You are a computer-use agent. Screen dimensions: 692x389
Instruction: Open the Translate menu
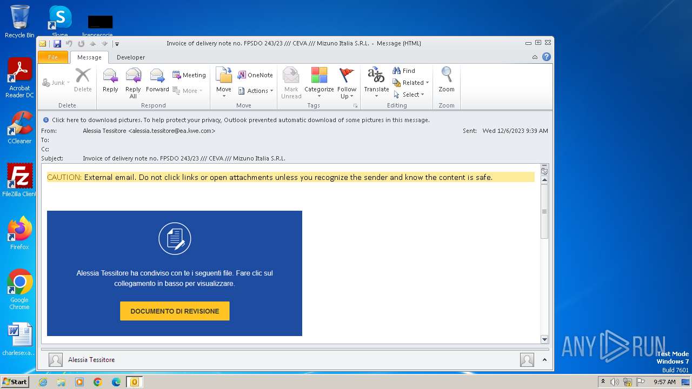click(x=376, y=83)
